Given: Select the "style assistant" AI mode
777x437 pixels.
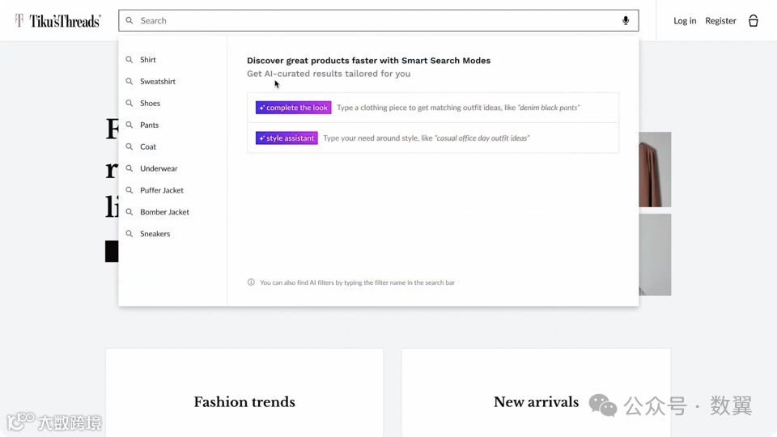Looking at the screenshot, I should [x=287, y=138].
